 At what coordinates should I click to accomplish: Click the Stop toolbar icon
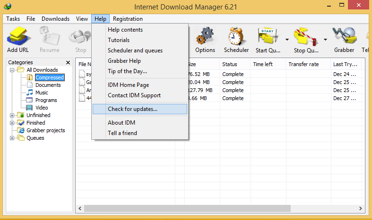[x=80, y=37]
